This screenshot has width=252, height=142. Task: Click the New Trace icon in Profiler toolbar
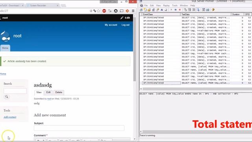pyautogui.click(x=141, y=10)
